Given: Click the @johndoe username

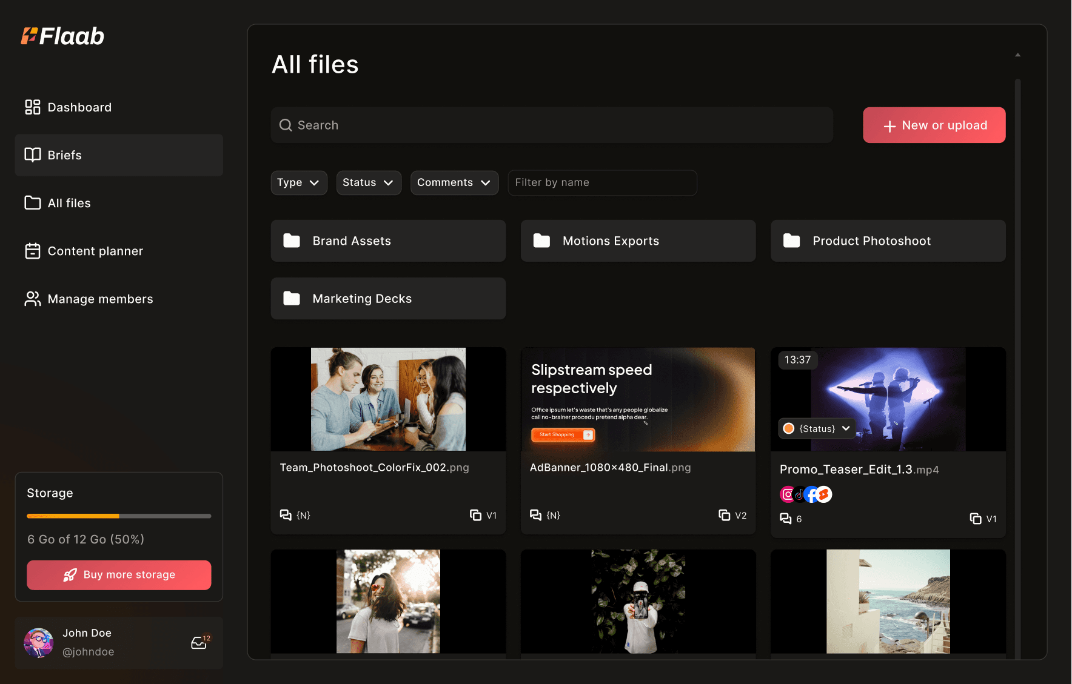Looking at the screenshot, I should pyautogui.click(x=89, y=652).
